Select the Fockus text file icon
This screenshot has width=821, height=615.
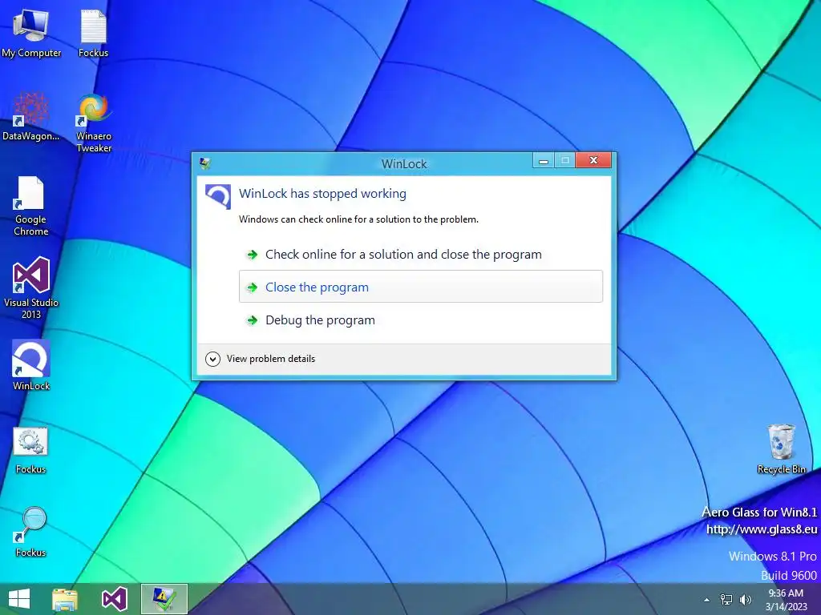point(93,33)
